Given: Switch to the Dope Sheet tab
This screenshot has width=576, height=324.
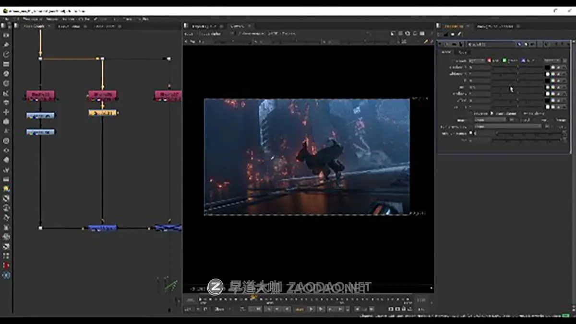Looking at the screenshot, I should click(x=105, y=26).
